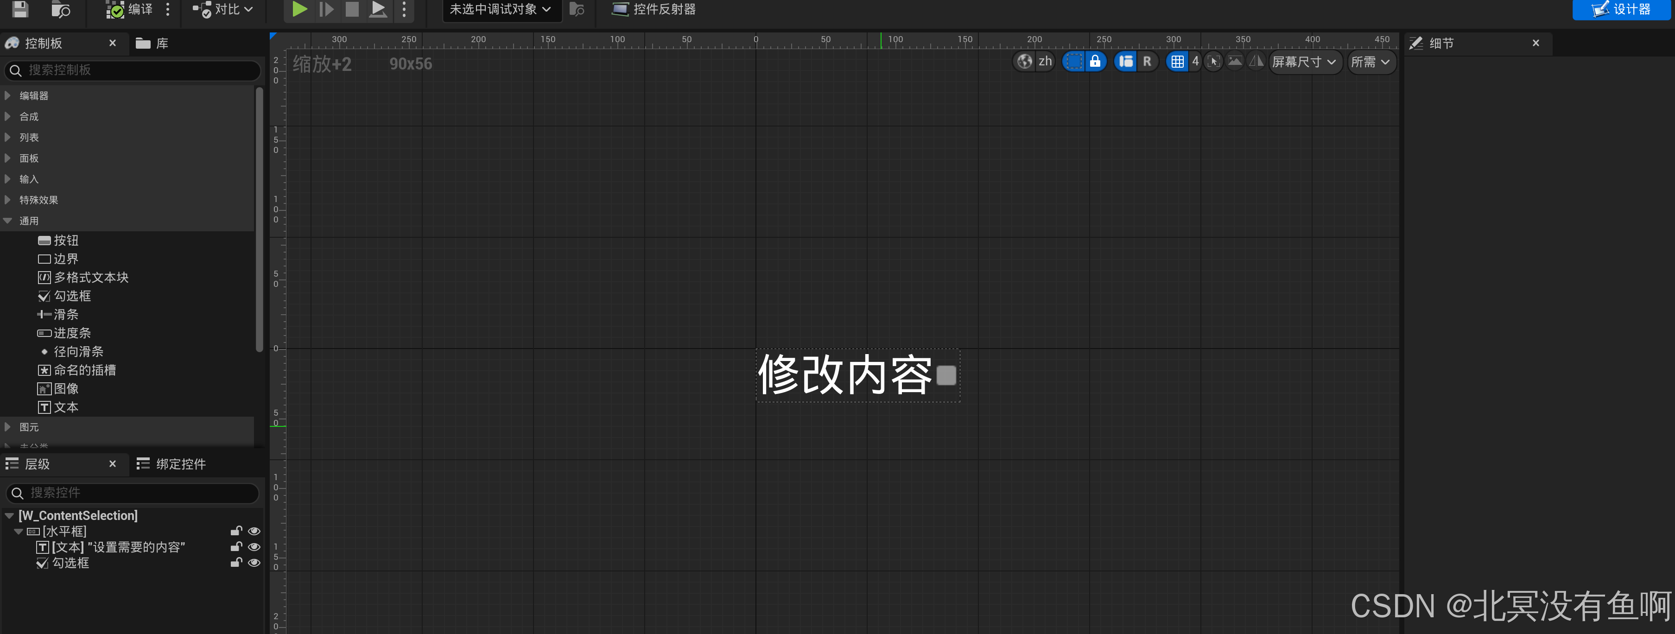
Task: Click the Save floppy disk icon
Action: (x=21, y=9)
